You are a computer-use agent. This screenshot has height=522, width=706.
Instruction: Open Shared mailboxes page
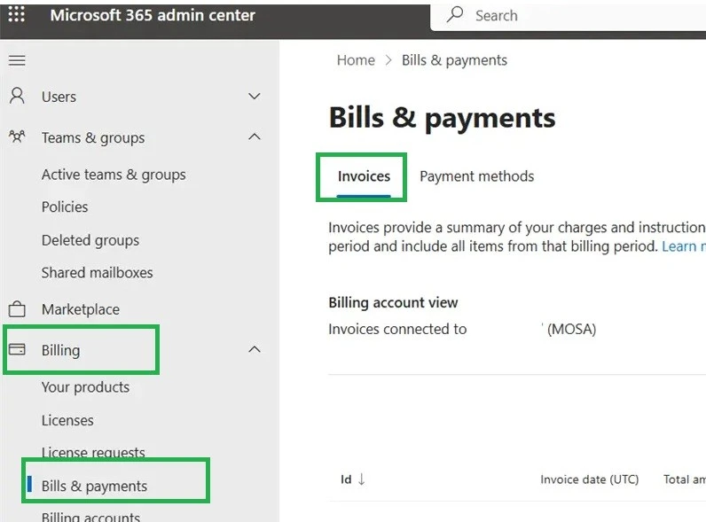[98, 273]
